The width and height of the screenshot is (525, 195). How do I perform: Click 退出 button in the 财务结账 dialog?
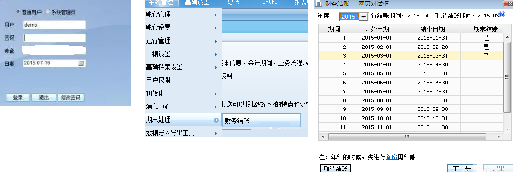click(x=498, y=168)
